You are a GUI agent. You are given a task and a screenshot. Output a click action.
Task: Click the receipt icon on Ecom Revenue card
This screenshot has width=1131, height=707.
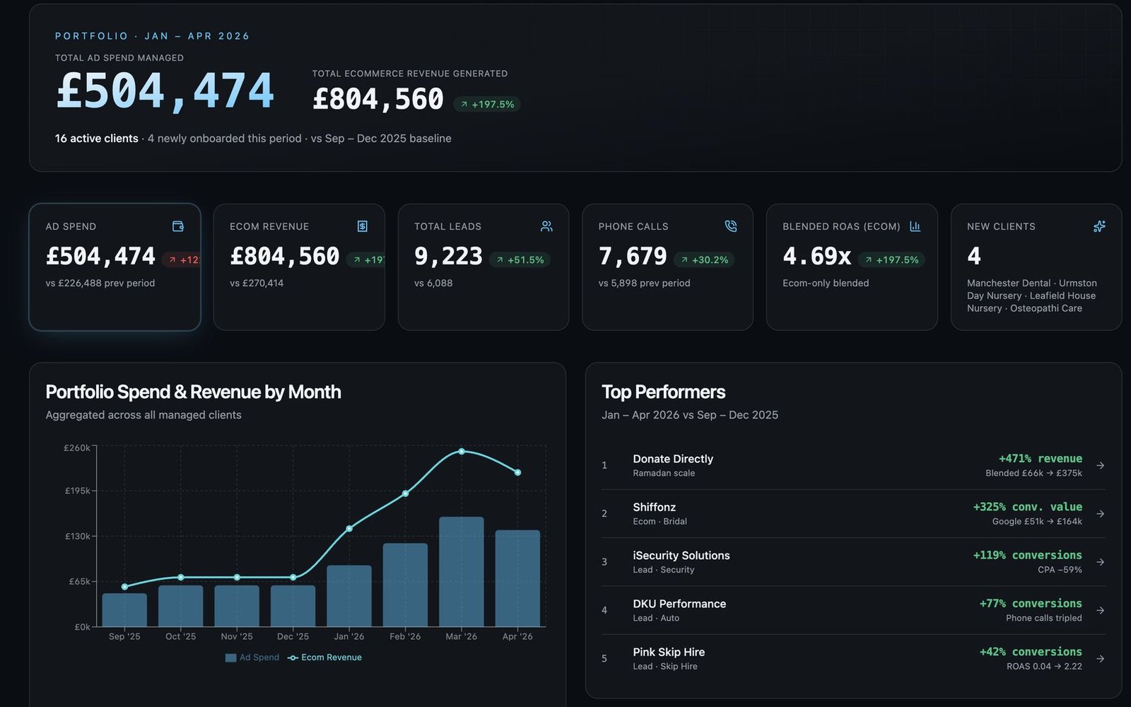pos(363,226)
